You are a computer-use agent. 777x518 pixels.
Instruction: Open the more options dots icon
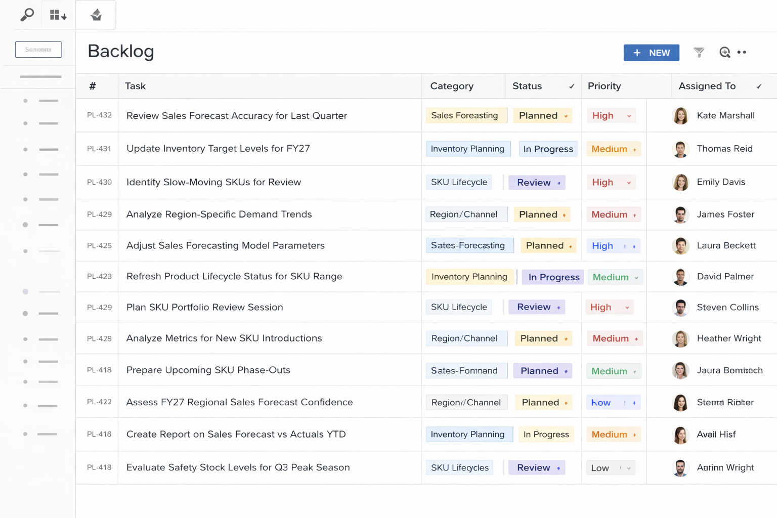[x=742, y=53]
